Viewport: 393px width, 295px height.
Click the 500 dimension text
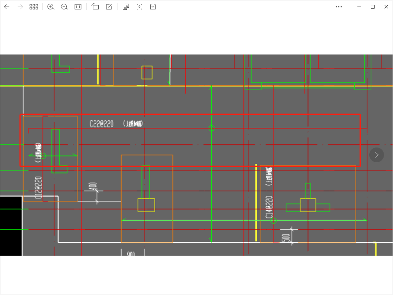(x=285, y=238)
